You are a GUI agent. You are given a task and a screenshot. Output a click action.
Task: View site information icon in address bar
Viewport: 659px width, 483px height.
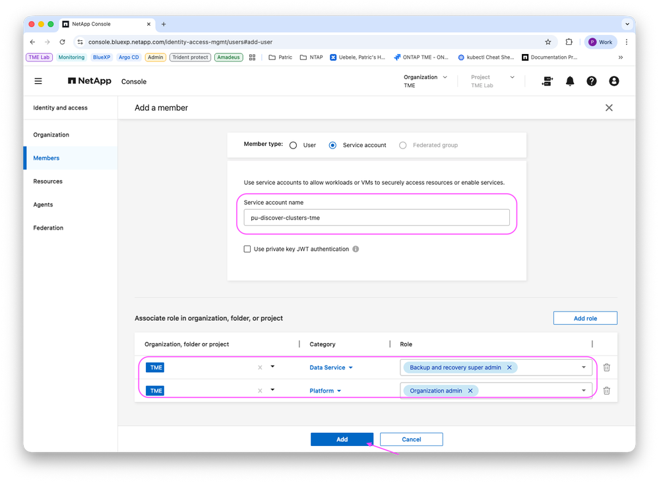pos(80,42)
